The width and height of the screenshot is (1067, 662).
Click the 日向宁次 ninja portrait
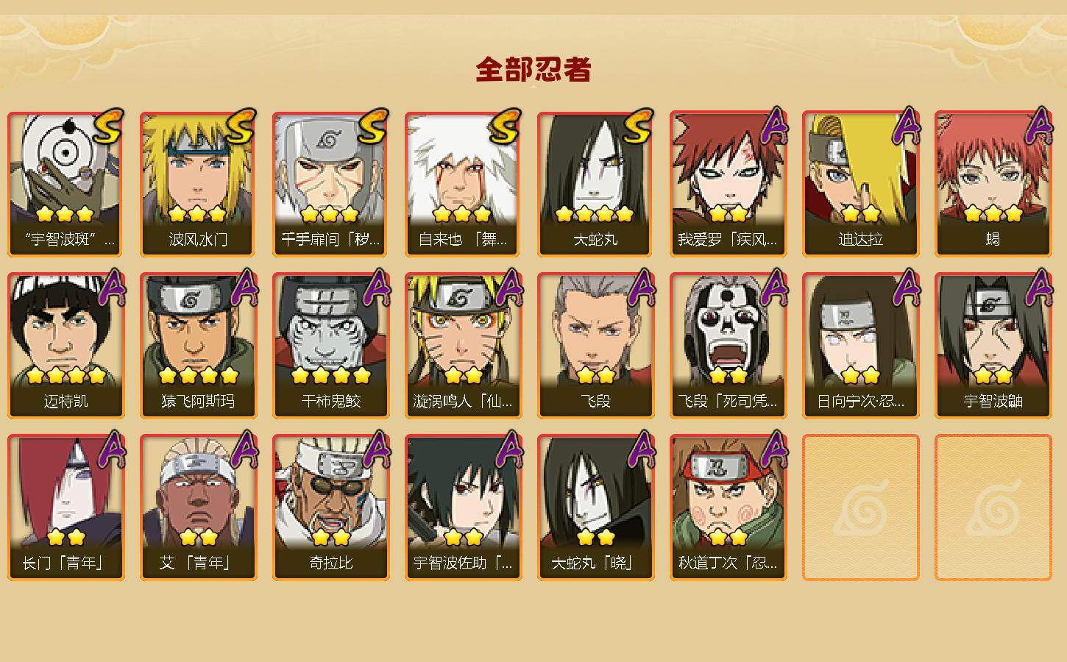[x=860, y=346]
